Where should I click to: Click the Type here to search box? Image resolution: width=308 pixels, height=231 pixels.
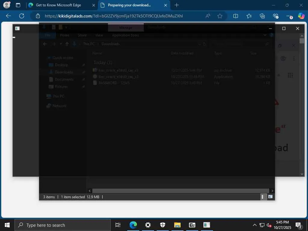tap(63, 225)
